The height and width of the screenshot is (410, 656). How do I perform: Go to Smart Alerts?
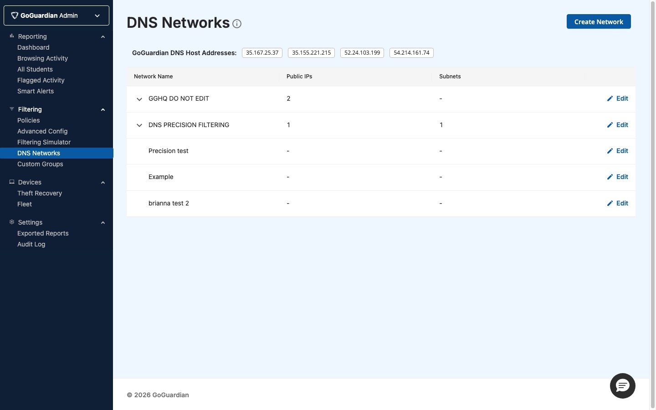(x=36, y=91)
